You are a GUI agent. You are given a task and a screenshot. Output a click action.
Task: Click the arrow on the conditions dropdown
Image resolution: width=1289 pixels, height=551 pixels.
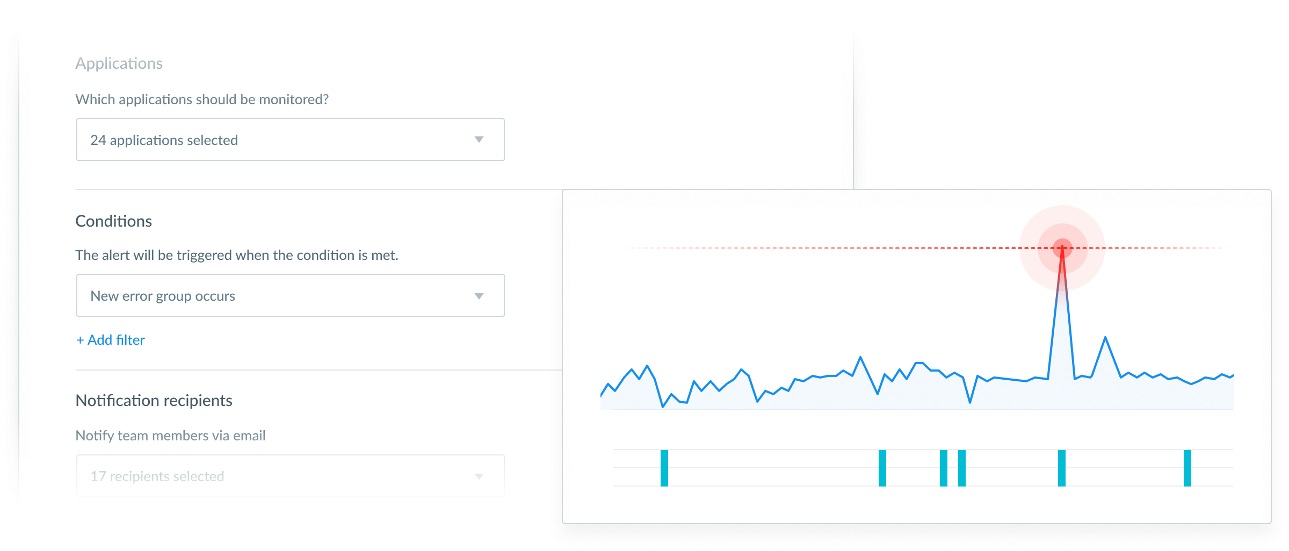pos(479,296)
